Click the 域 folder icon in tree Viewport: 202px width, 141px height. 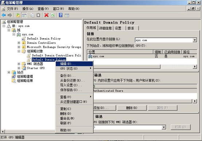[x=14, y=30]
